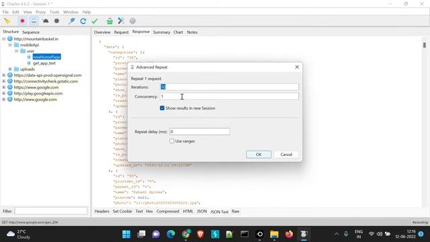Enable the Use ranges checkbox

pos(172,141)
